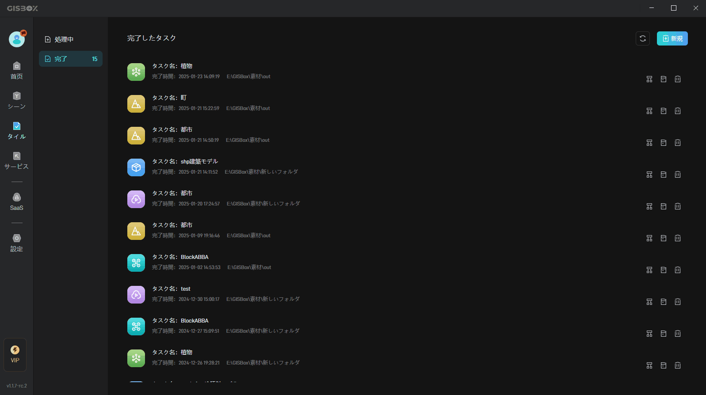Open the SaaS section in sidebar
Viewport: 706px width, 395px height.
click(16, 202)
